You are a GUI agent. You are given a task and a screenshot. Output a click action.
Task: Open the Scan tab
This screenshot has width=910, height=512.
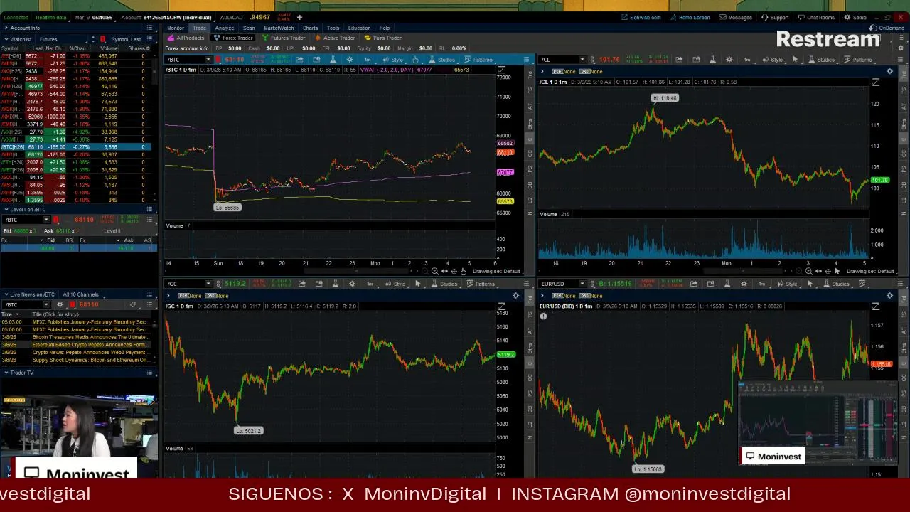point(249,28)
